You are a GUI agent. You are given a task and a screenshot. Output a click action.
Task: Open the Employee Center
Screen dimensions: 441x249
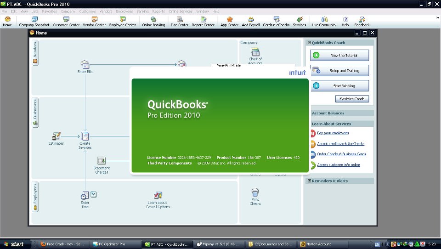122,22
